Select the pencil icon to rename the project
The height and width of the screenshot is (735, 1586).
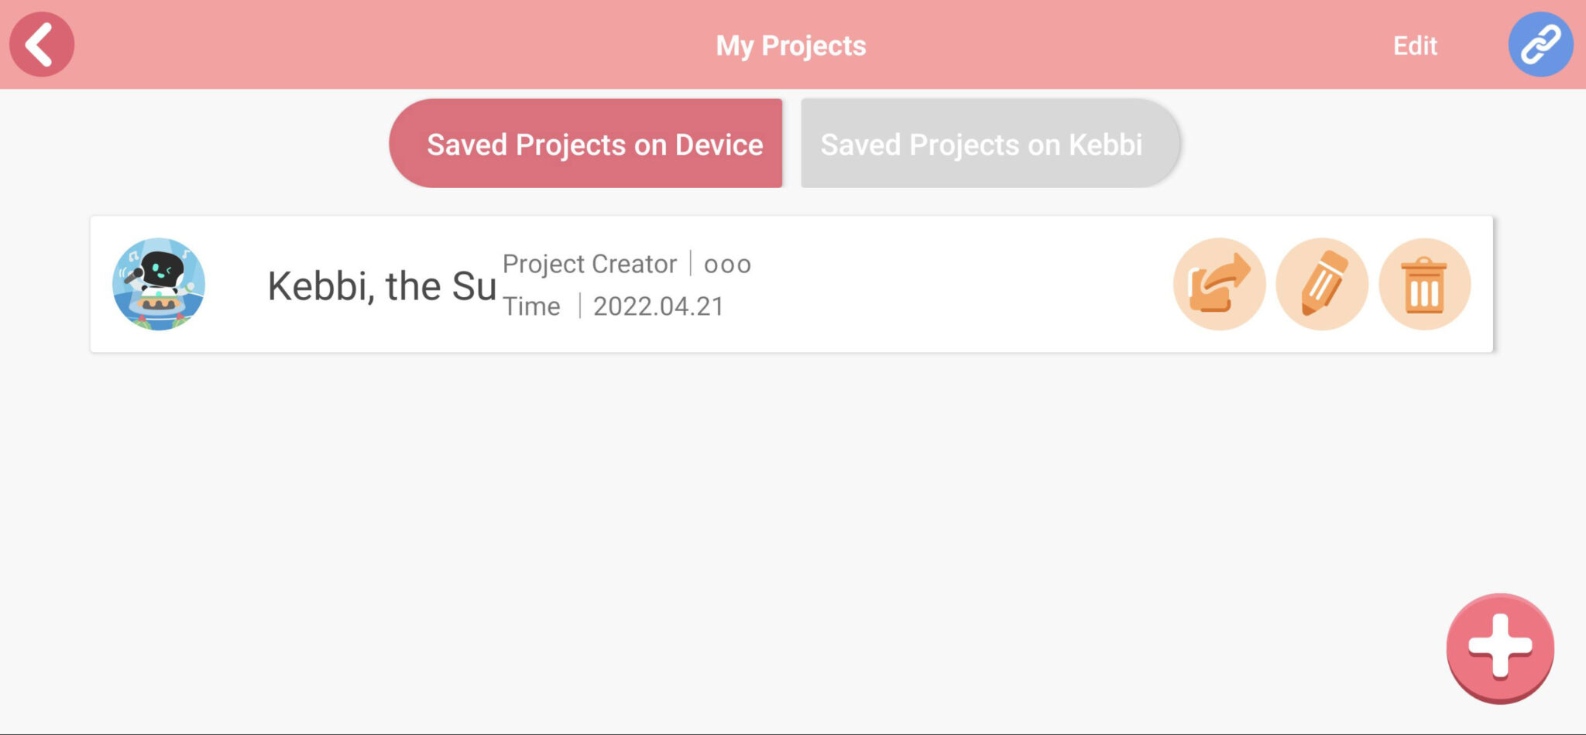(1322, 283)
